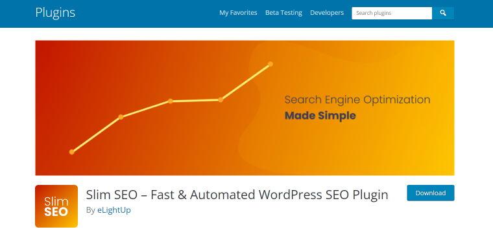Click the lowest data point on the graph

pyautogui.click(x=72, y=152)
